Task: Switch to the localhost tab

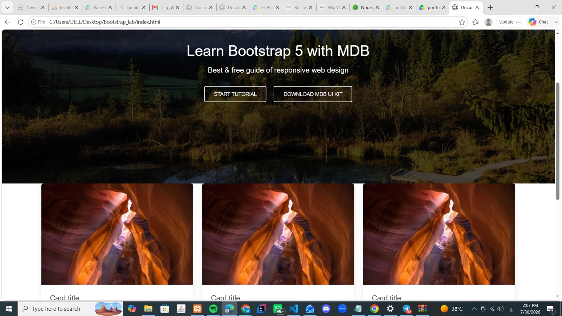Action: tap(65, 7)
